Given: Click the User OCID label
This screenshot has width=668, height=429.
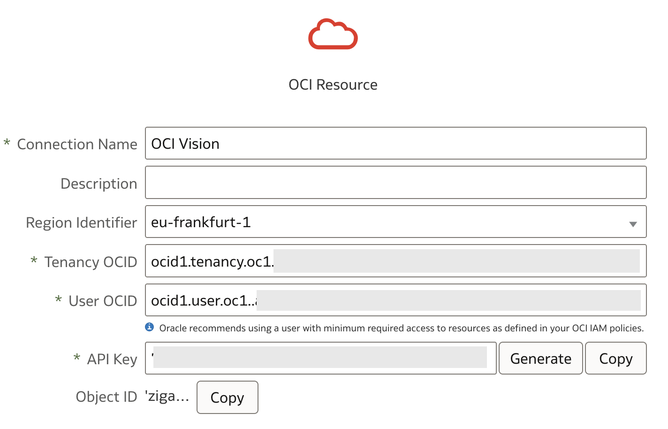Looking at the screenshot, I should tap(103, 301).
